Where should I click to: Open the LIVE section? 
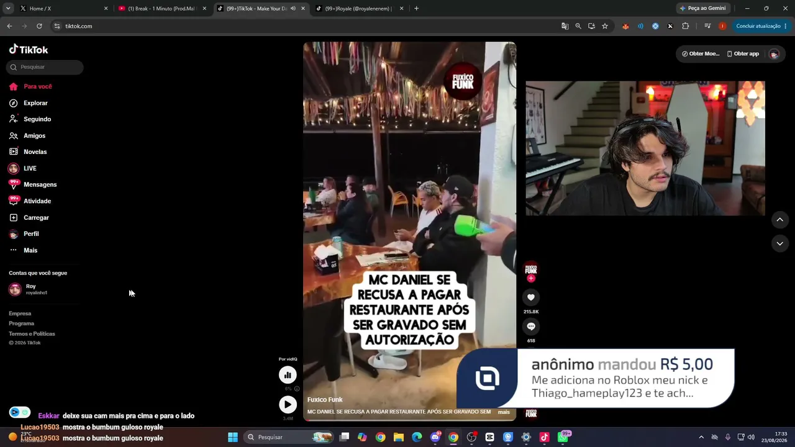pos(22,168)
